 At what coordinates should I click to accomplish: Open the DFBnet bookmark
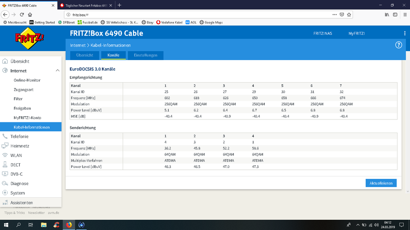point(66,23)
